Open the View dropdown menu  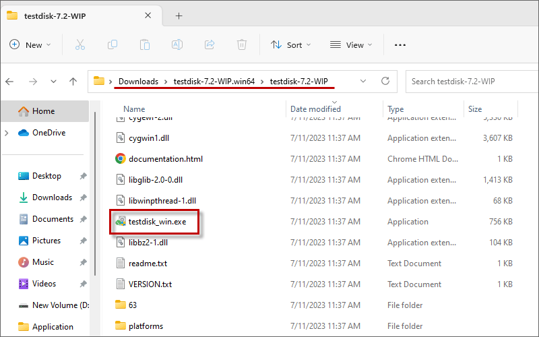pos(351,44)
